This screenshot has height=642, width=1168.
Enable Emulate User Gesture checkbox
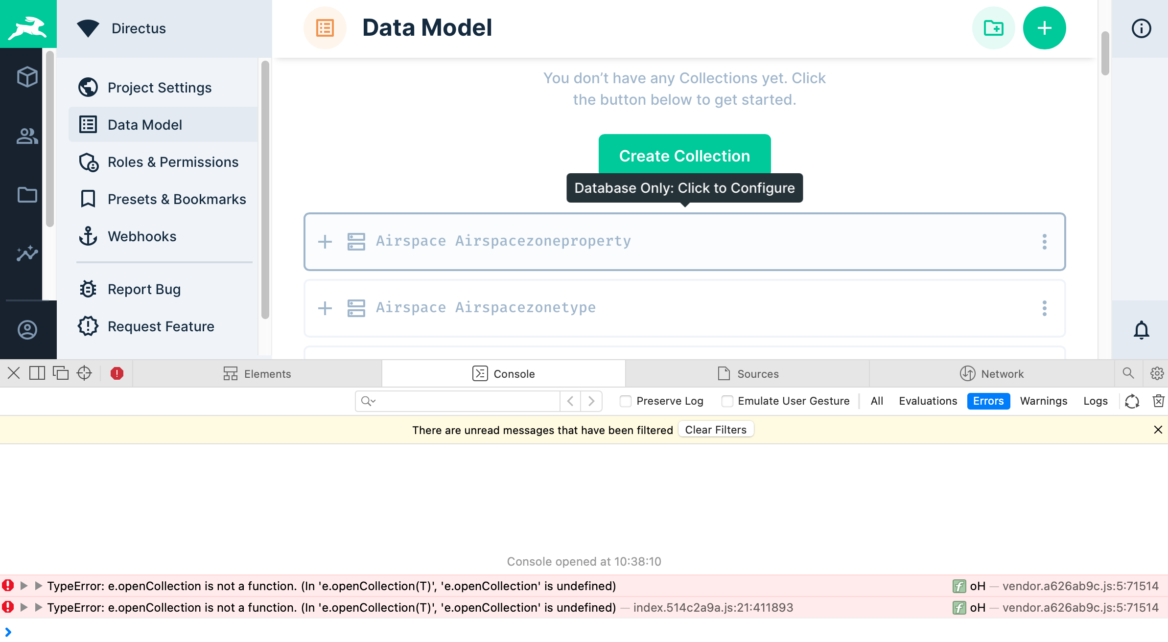[727, 401]
